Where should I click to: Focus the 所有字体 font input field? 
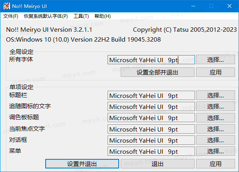tap(151, 60)
